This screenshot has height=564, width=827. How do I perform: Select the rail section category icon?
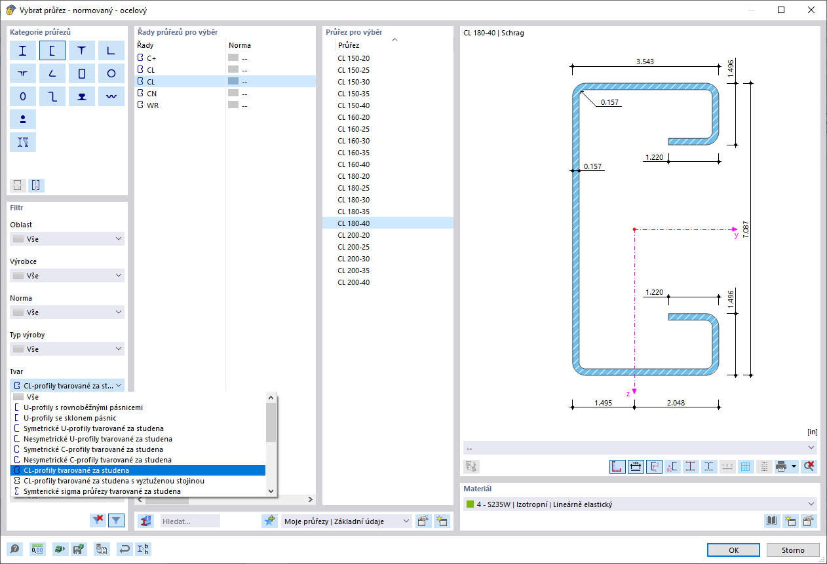[82, 97]
